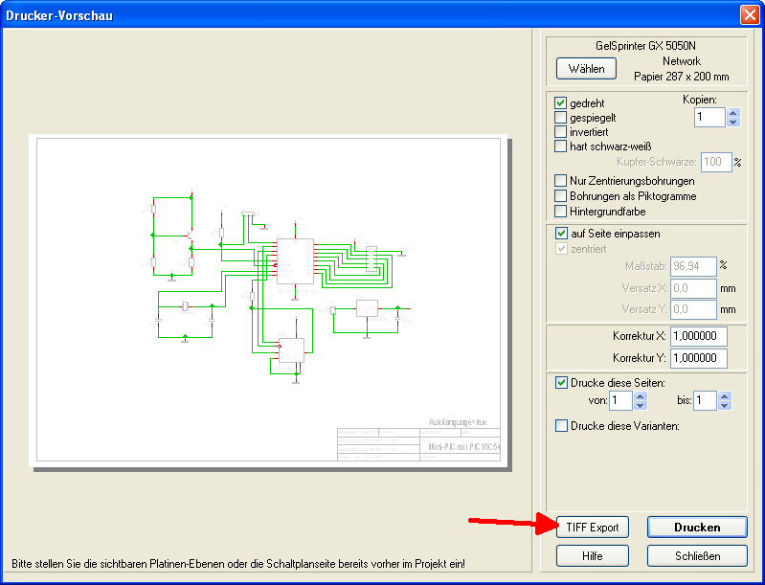
Task: Toggle the Hintergrundfarbe checkbox
Action: tap(561, 211)
